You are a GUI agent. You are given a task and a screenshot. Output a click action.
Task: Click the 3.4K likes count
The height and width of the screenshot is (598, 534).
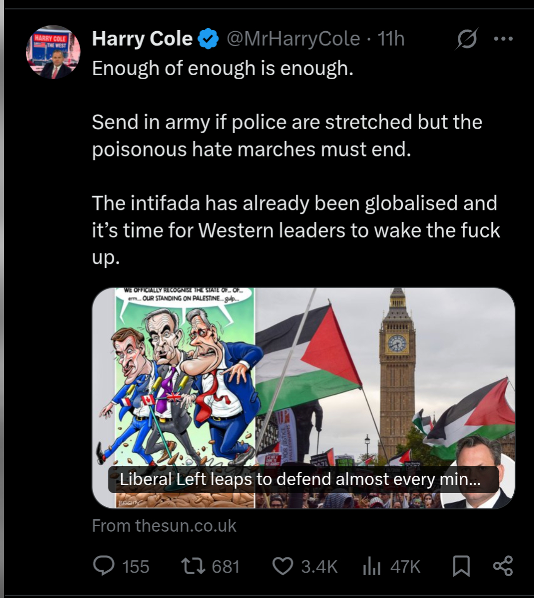[319, 566]
